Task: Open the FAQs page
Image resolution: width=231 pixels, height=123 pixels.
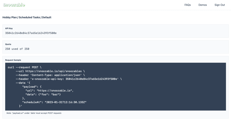Action: point(187,5)
